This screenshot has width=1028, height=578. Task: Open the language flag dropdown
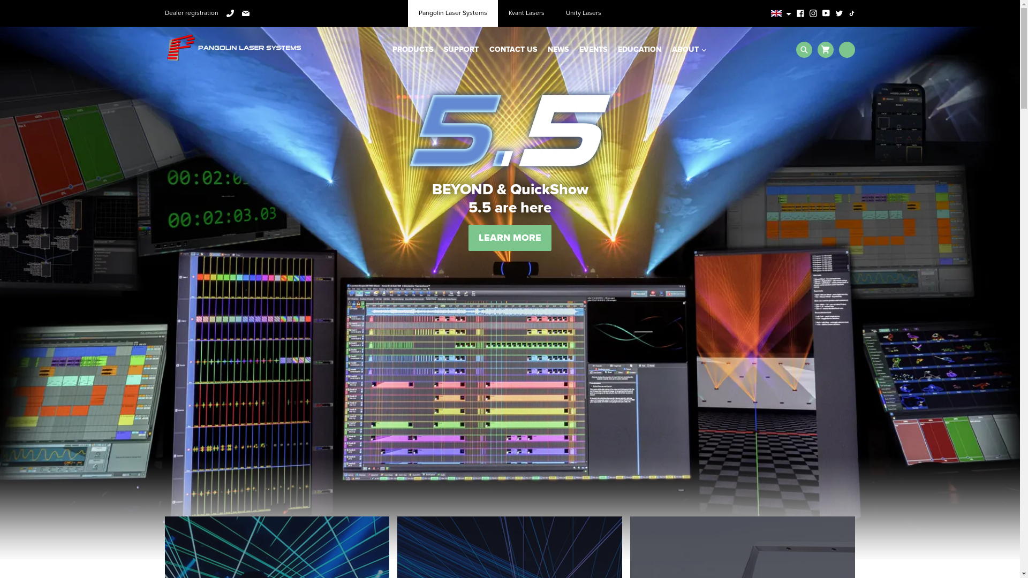[781, 13]
